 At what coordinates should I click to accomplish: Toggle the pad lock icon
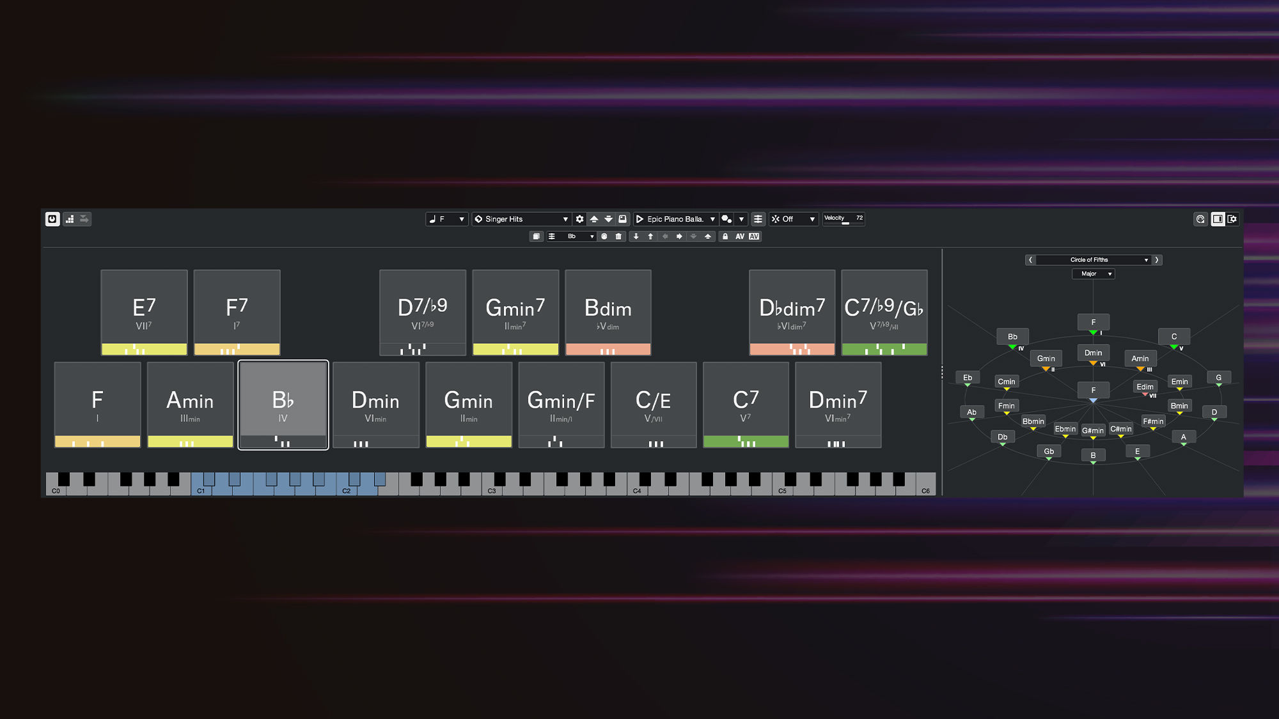coord(725,236)
